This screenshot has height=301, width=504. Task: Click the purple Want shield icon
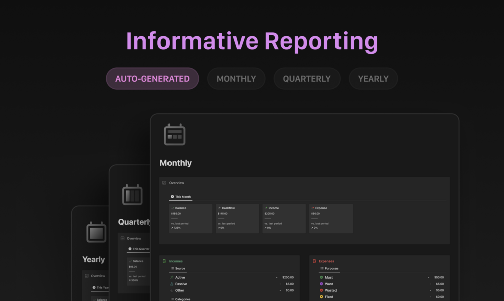click(x=321, y=284)
